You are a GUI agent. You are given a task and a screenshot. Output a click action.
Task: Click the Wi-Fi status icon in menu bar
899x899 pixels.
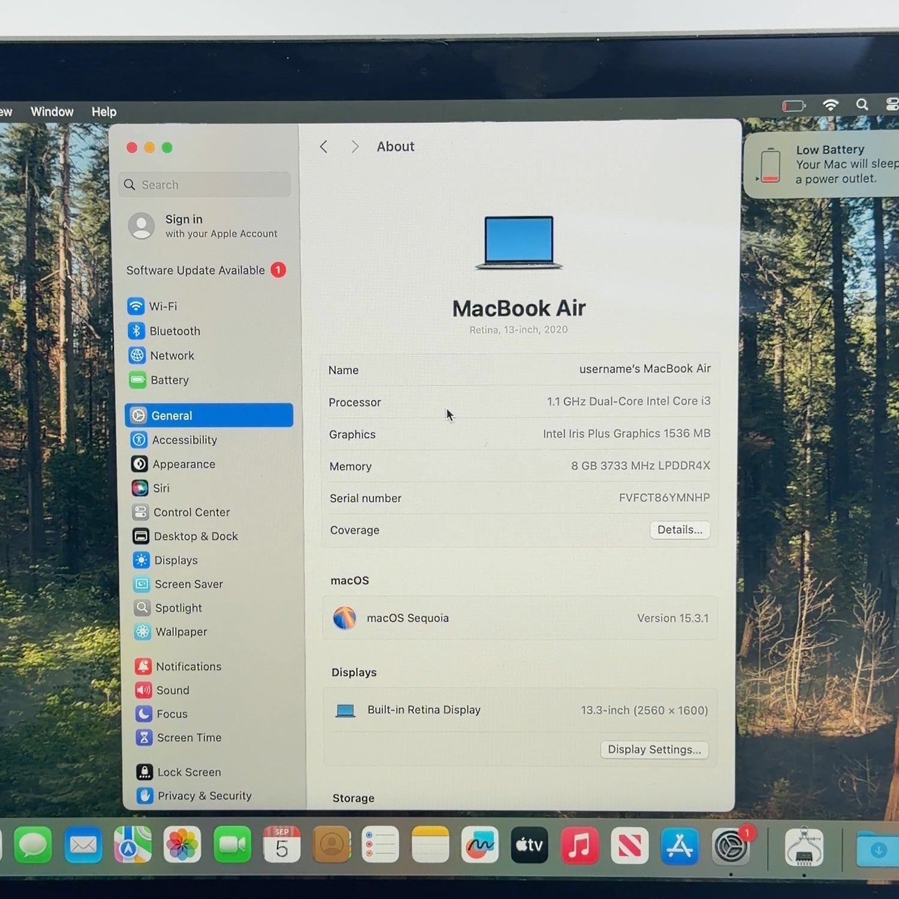click(830, 105)
